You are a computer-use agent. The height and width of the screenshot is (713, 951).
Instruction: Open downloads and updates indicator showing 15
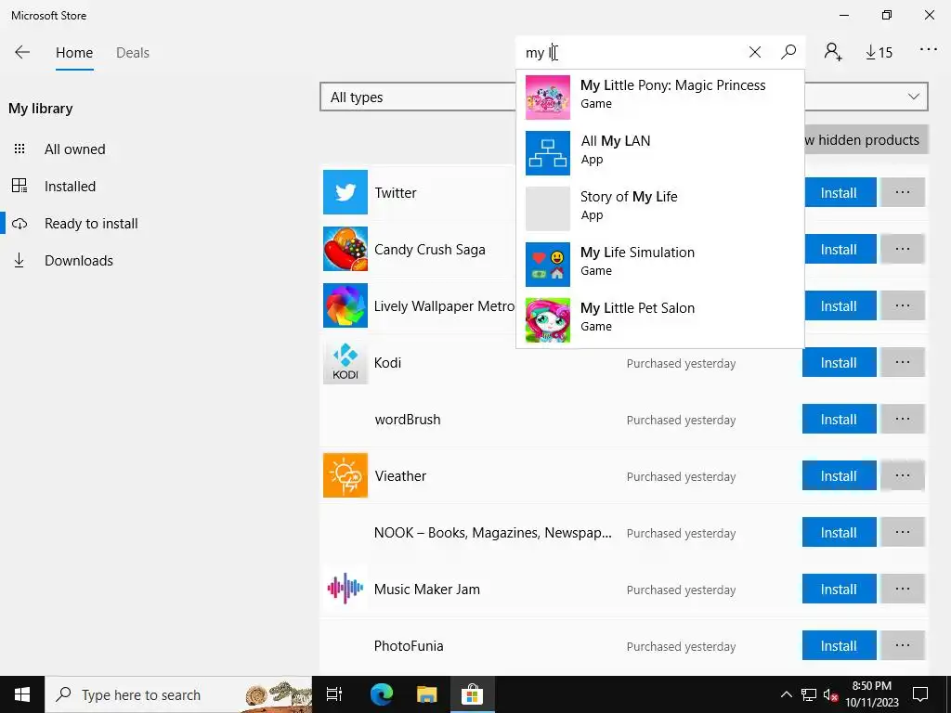(x=879, y=53)
